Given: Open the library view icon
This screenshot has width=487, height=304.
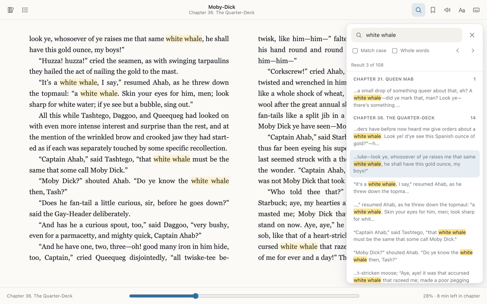Looking at the screenshot, I should click(11, 10).
